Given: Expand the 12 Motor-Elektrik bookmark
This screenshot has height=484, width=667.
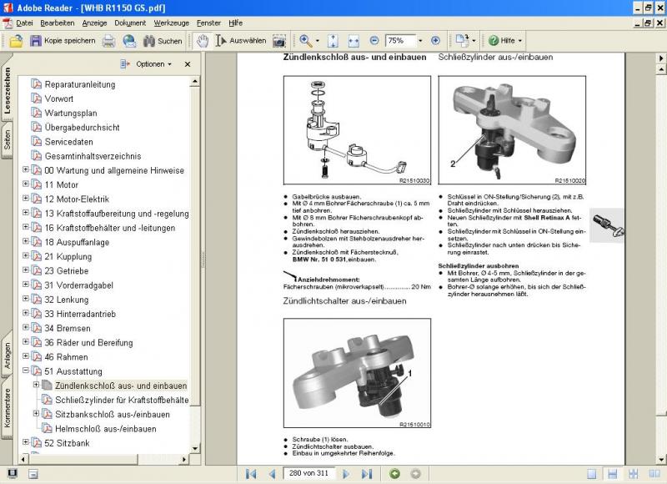Looking at the screenshot, I should pos(26,199).
